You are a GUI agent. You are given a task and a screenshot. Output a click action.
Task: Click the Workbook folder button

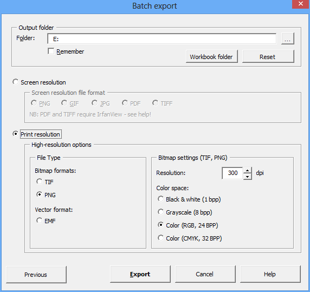click(x=212, y=56)
